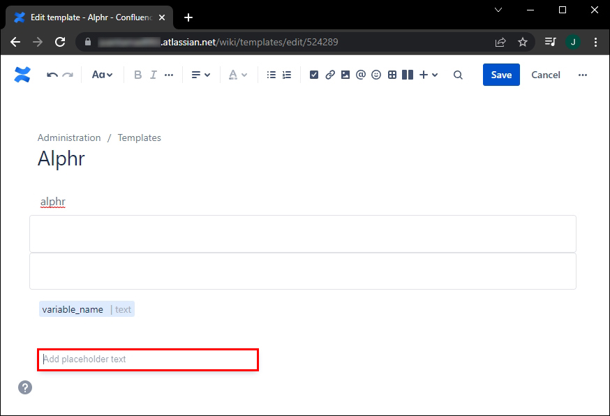The height and width of the screenshot is (416, 610).
Task: Open more formatting options next to italic
Action: click(x=169, y=75)
